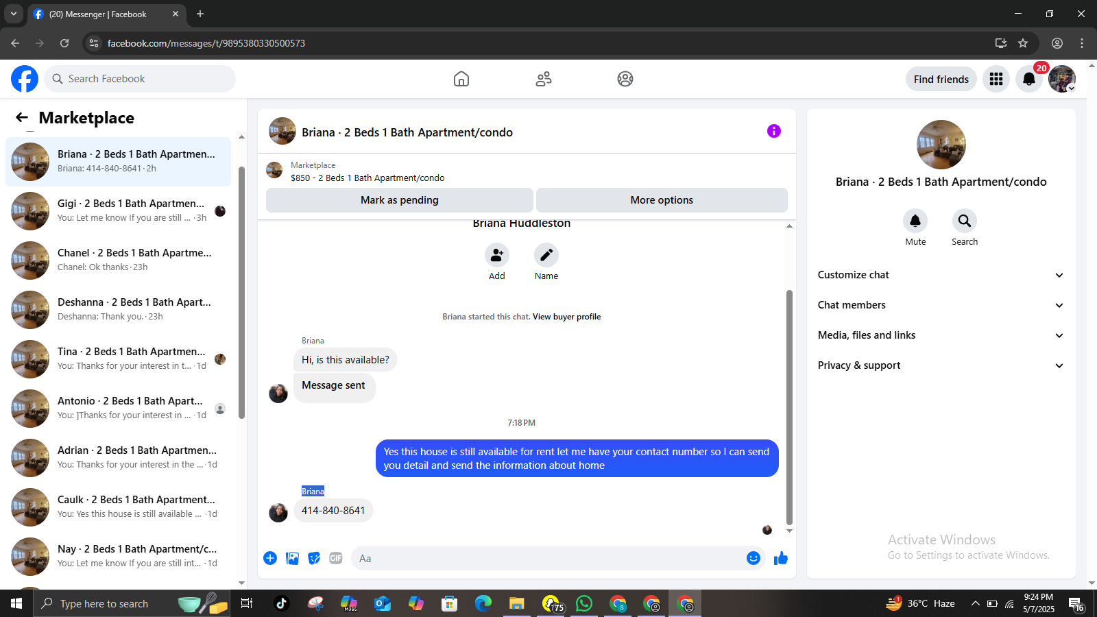Expand Privacy & support section
This screenshot has height=617, width=1097.
click(941, 365)
